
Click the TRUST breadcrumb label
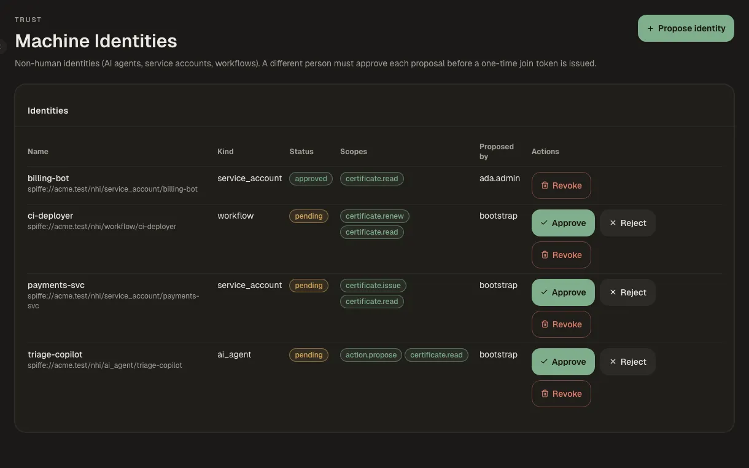[28, 20]
